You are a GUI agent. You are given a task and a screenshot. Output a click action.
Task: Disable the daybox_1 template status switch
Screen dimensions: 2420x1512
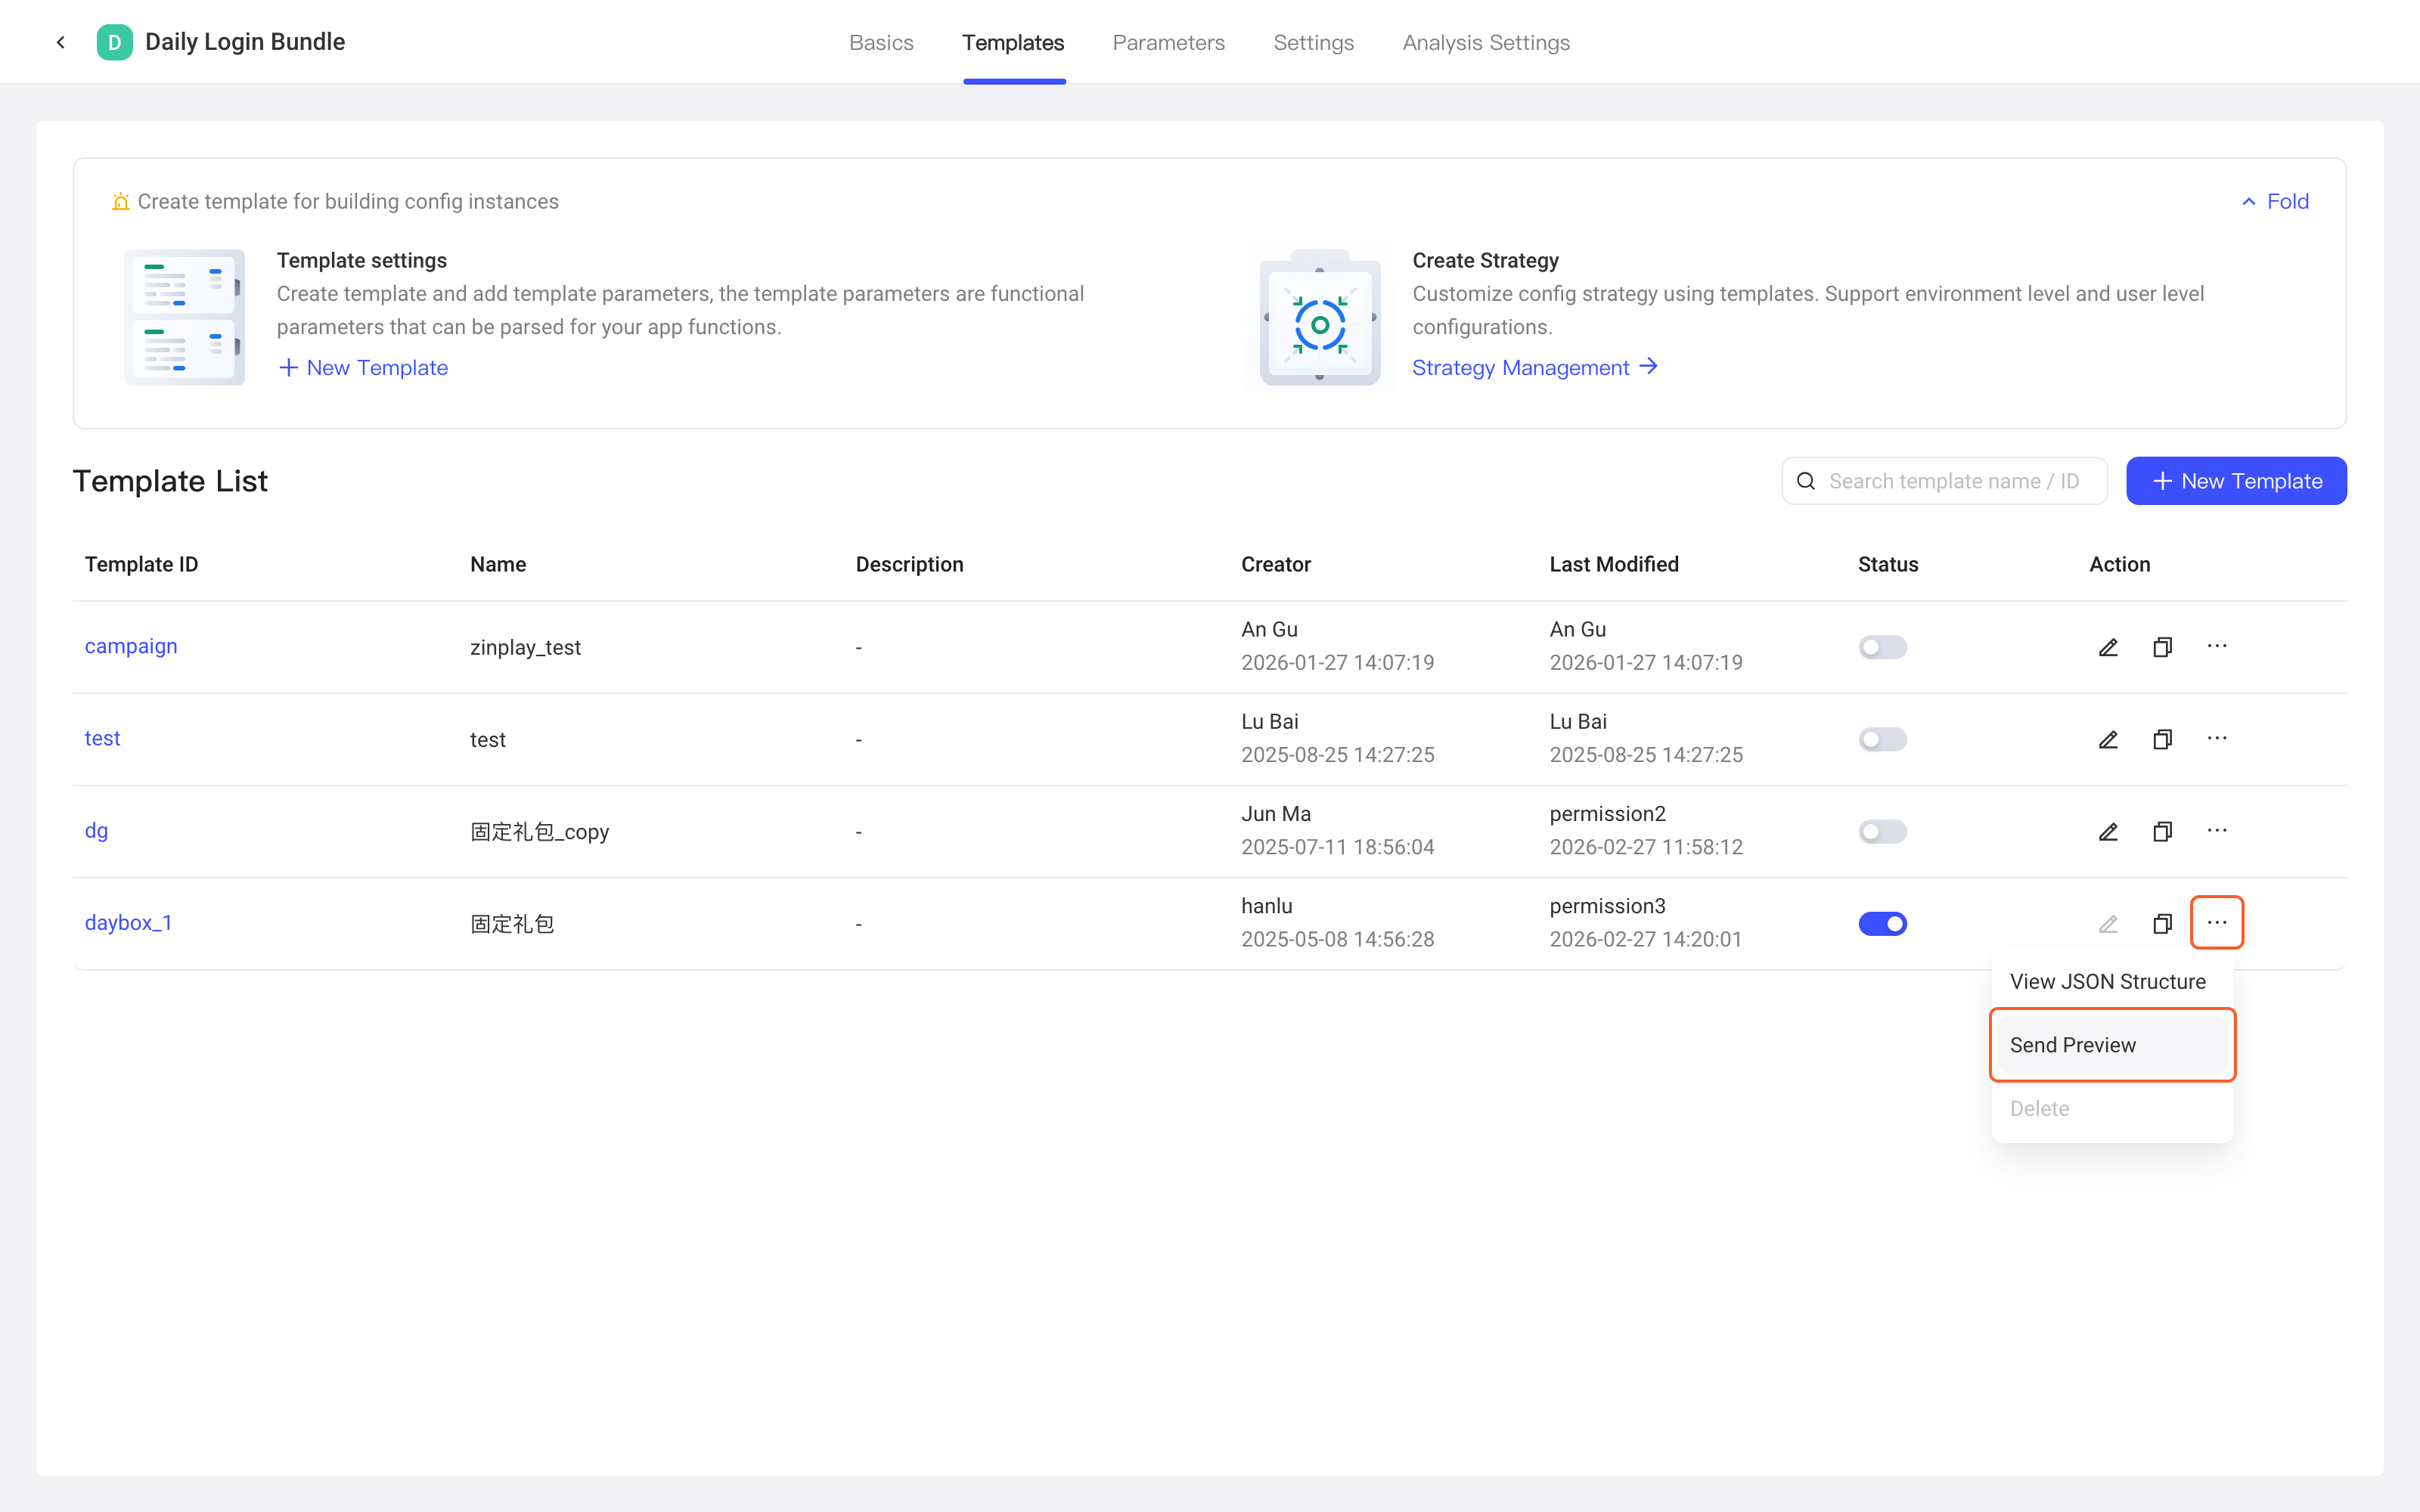click(1882, 923)
